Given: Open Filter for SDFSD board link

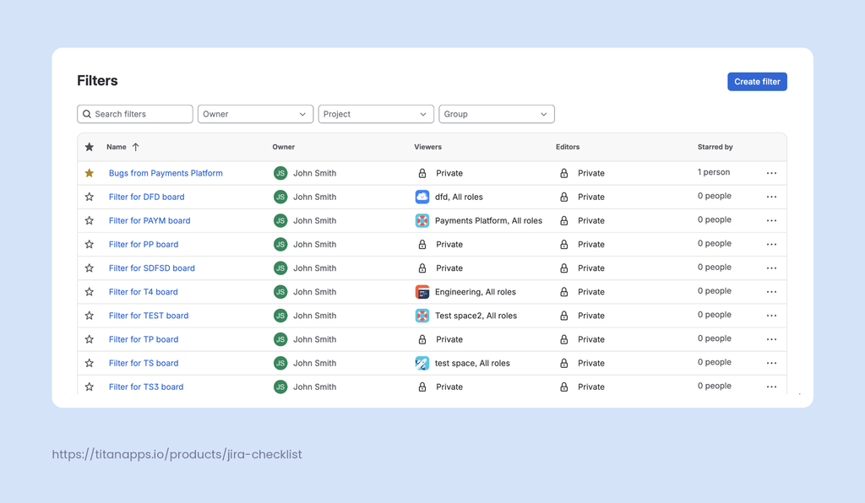Looking at the screenshot, I should coord(152,268).
